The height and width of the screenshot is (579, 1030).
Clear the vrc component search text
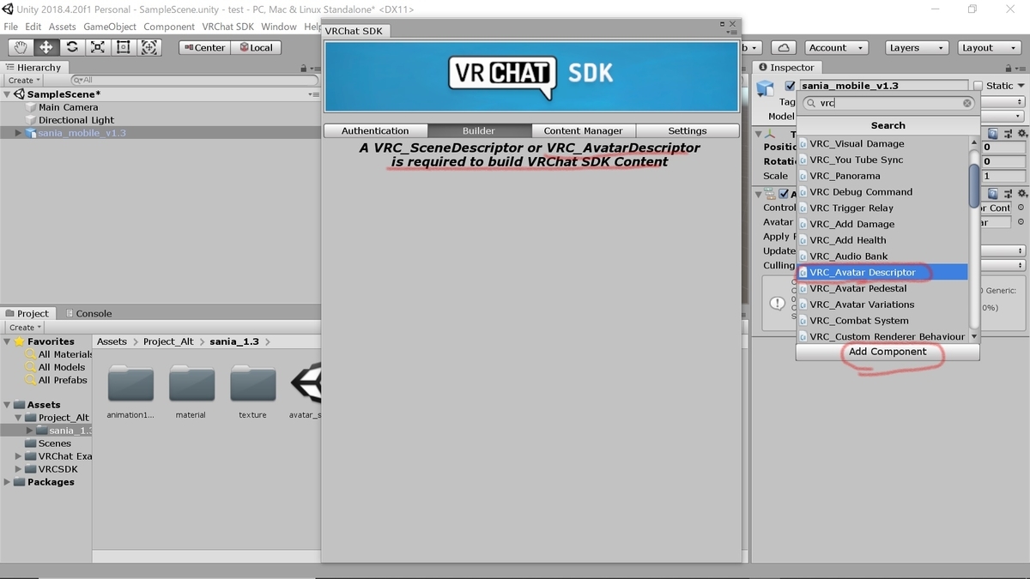[x=967, y=103]
